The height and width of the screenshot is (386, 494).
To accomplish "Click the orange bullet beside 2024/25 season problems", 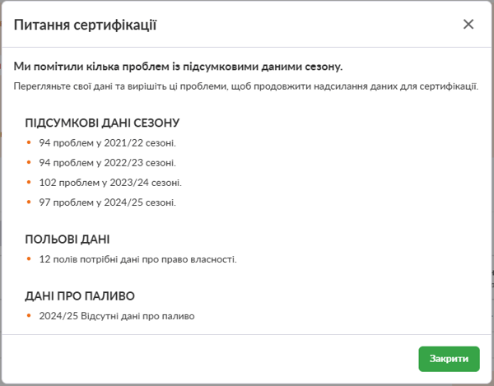I will click(x=29, y=202).
